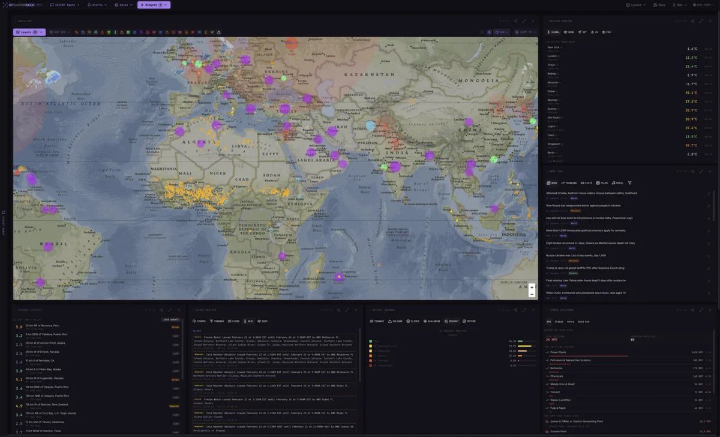Open the SIGINT Agent chat from top bar
This screenshot has height=437, width=720.
(x=64, y=5)
